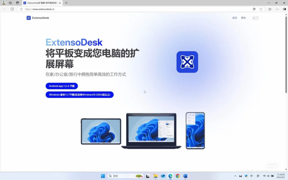The width and height of the screenshot is (288, 180).
Task: Open the Task View taskbar icon
Action: point(148,176)
